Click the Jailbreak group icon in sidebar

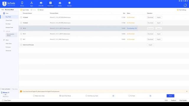click(4, 31)
